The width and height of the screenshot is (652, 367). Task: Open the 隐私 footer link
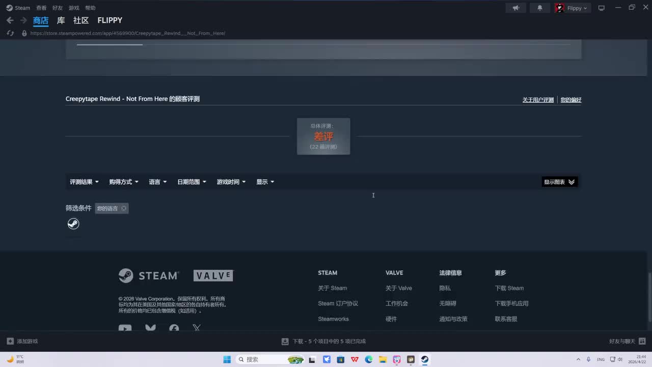click(x=445, y=288)
